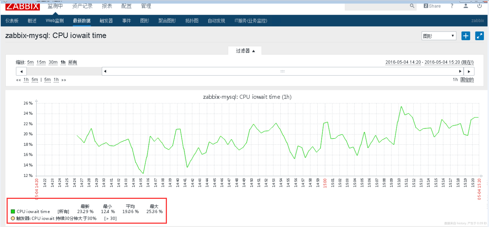Switch to the 触发器 tab
Image resolution: width=489 pixels, height=227 pixels.
[106, 21]
